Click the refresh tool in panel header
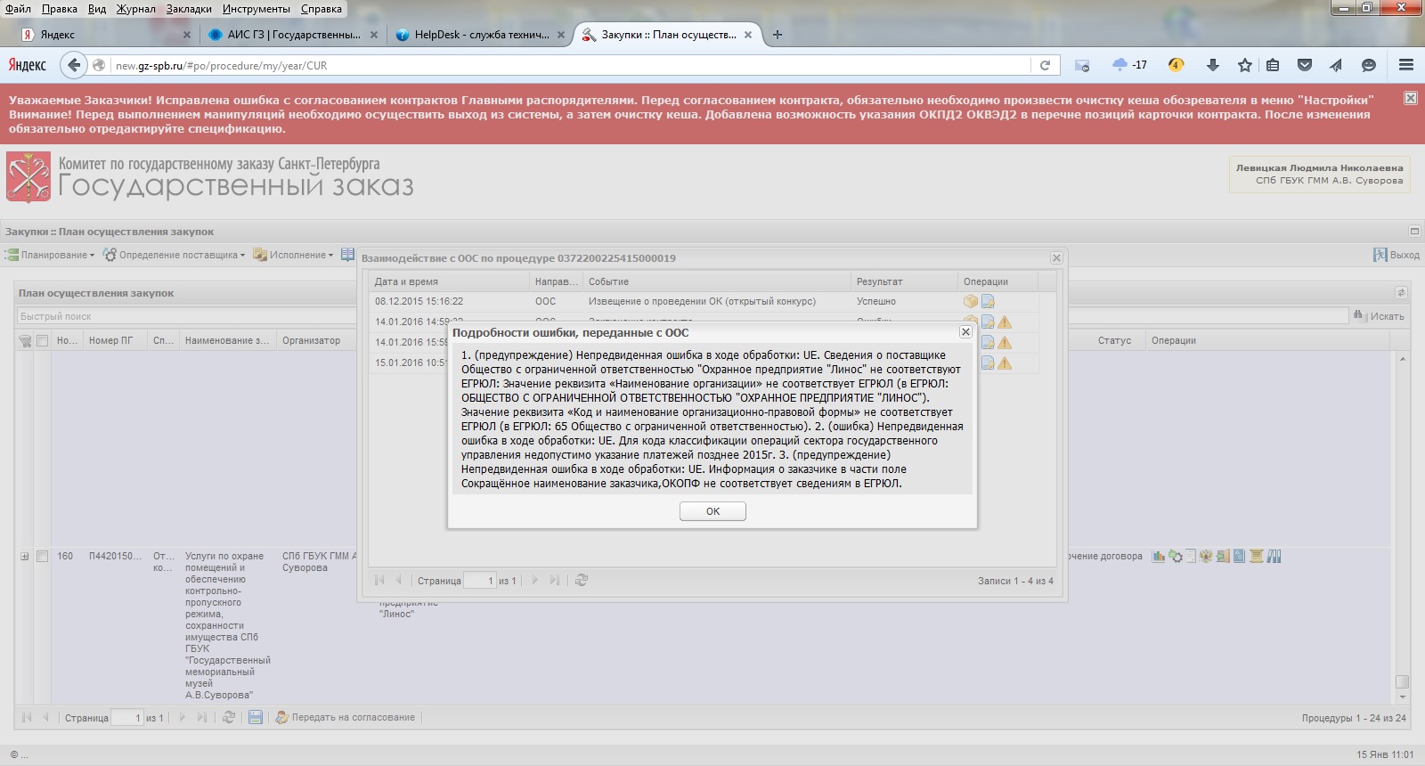 tap(1401, 293)
